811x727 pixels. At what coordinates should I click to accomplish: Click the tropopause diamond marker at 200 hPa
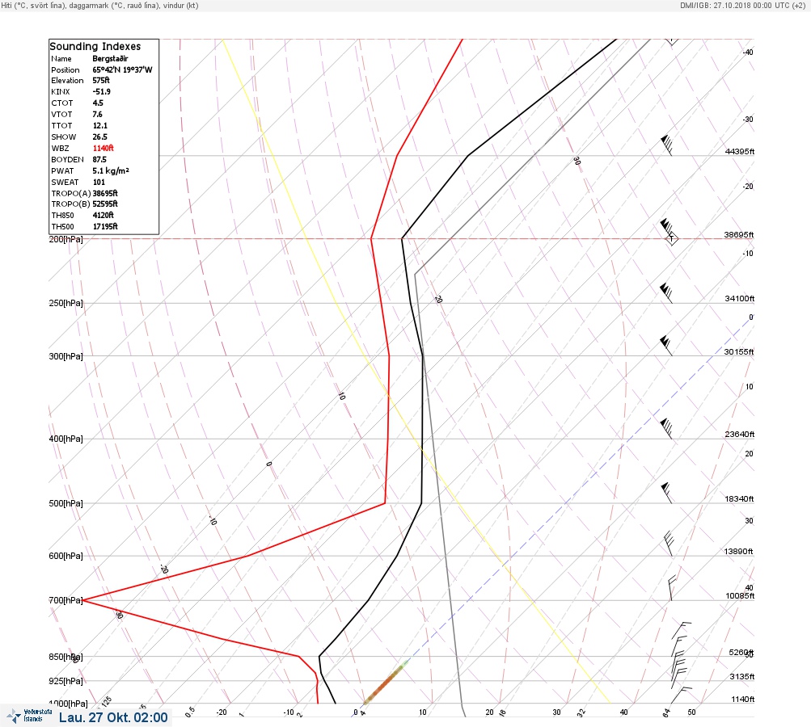671,239
